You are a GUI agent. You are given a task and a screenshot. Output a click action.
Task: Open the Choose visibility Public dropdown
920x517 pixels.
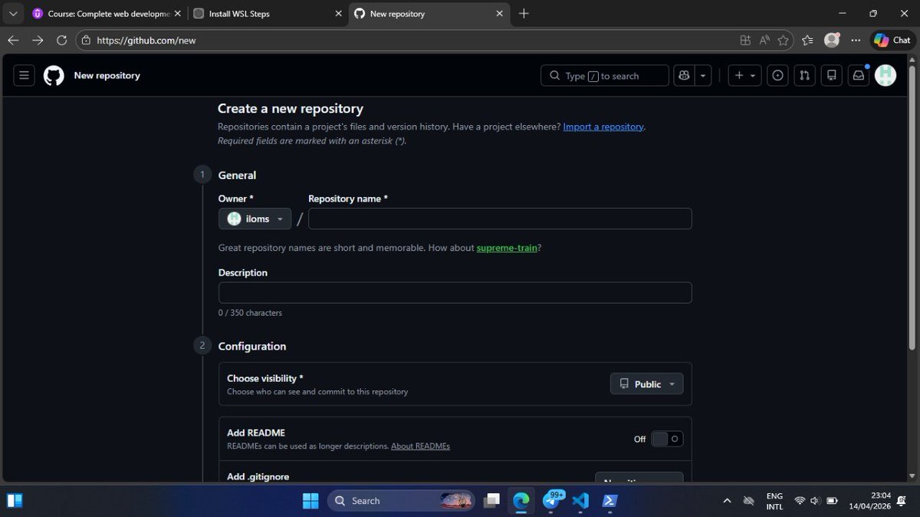point(646,384)
